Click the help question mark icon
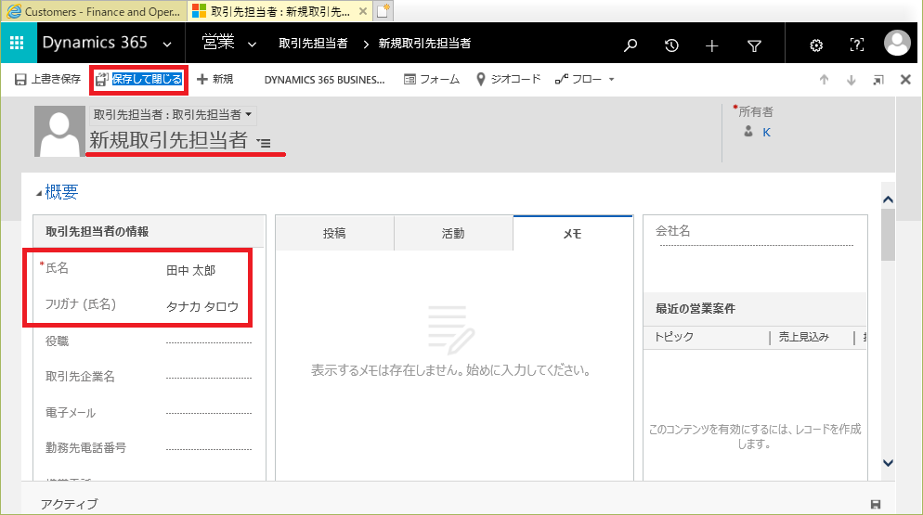 [856, 45]
